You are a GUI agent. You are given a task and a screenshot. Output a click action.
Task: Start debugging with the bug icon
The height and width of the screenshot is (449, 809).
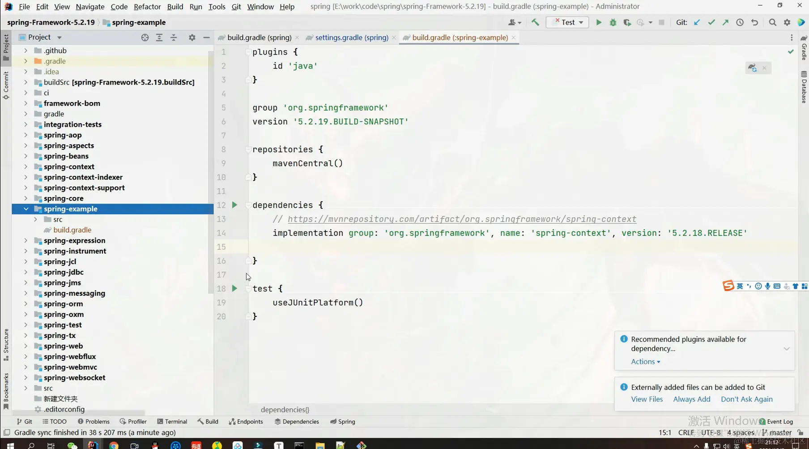(613, 22)
